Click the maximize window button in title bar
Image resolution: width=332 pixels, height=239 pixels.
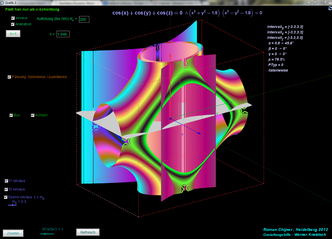click(x=314, y=2)
